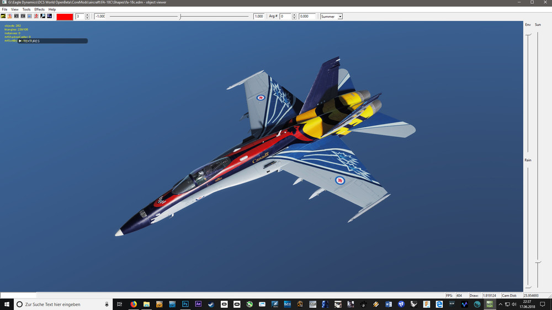Image resolution: width=552 pixels, height=310 pixels.
Task: Open the File menu
Action: 4,9
